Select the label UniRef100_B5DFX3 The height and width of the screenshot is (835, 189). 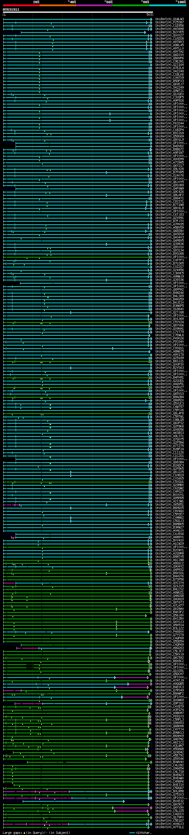170,81
